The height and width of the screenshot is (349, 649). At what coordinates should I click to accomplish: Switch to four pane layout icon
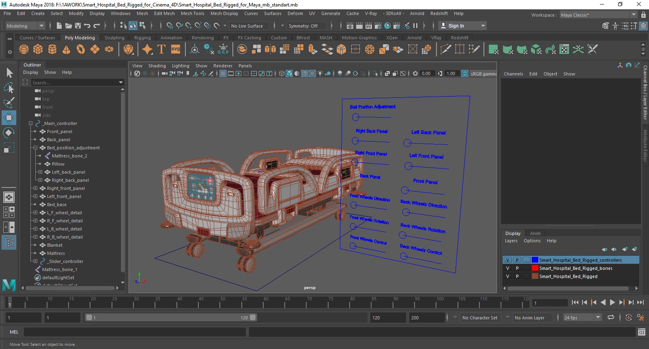pos(9,212)
